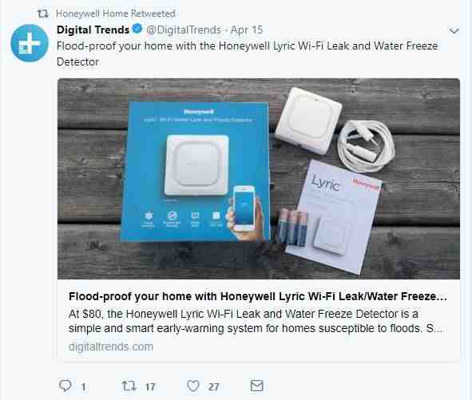Click the reply speech bubble icon

coord(65,386)
